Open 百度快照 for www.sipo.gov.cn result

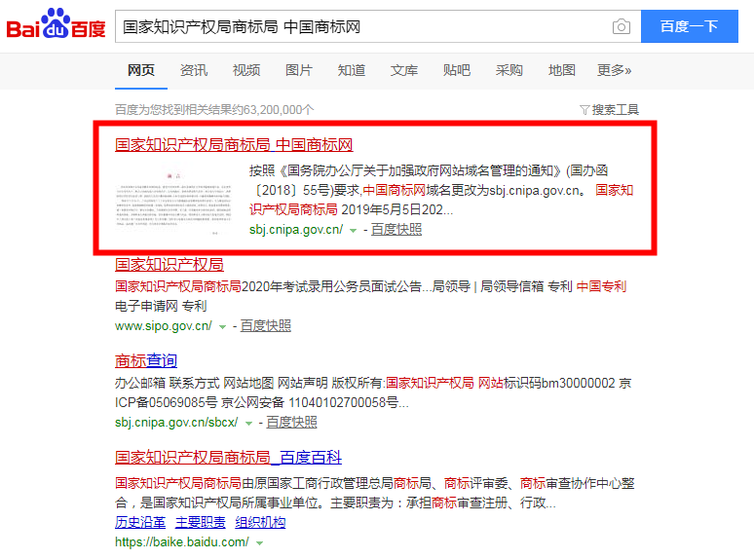point(265,326)
